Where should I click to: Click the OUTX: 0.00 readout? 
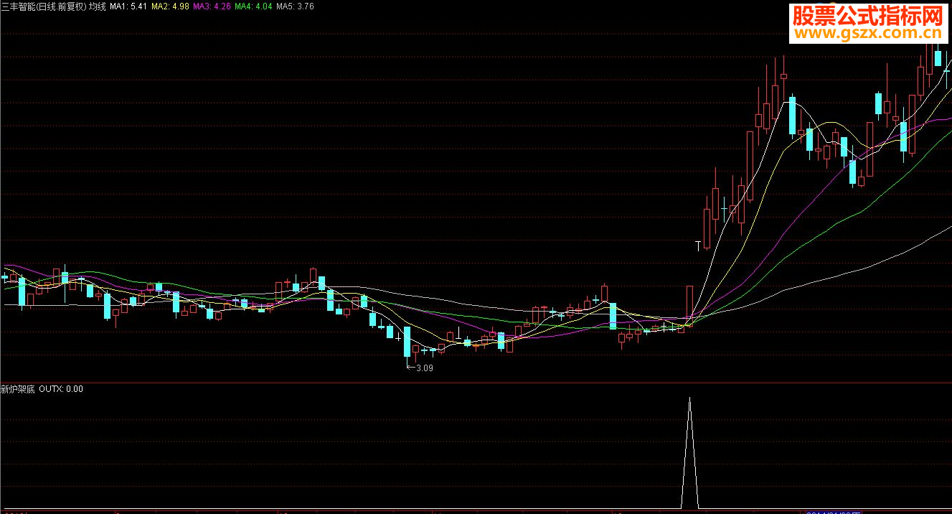click(61, 389)
